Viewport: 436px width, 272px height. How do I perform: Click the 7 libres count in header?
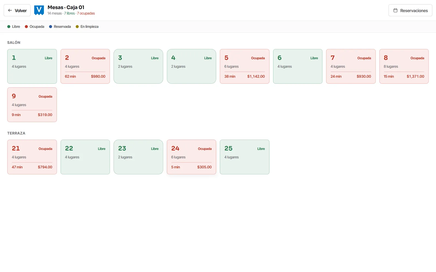tap(69, 13)
